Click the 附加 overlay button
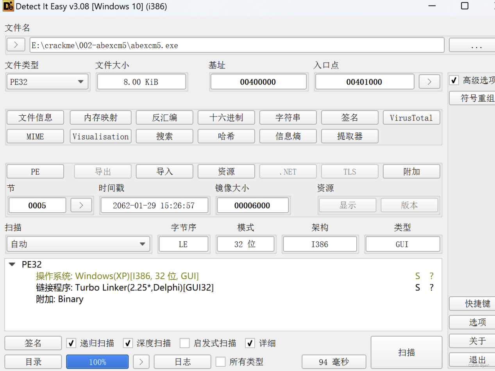Image resolution: width=495 pixels, height=371 pixels. [x=411, y=171]
